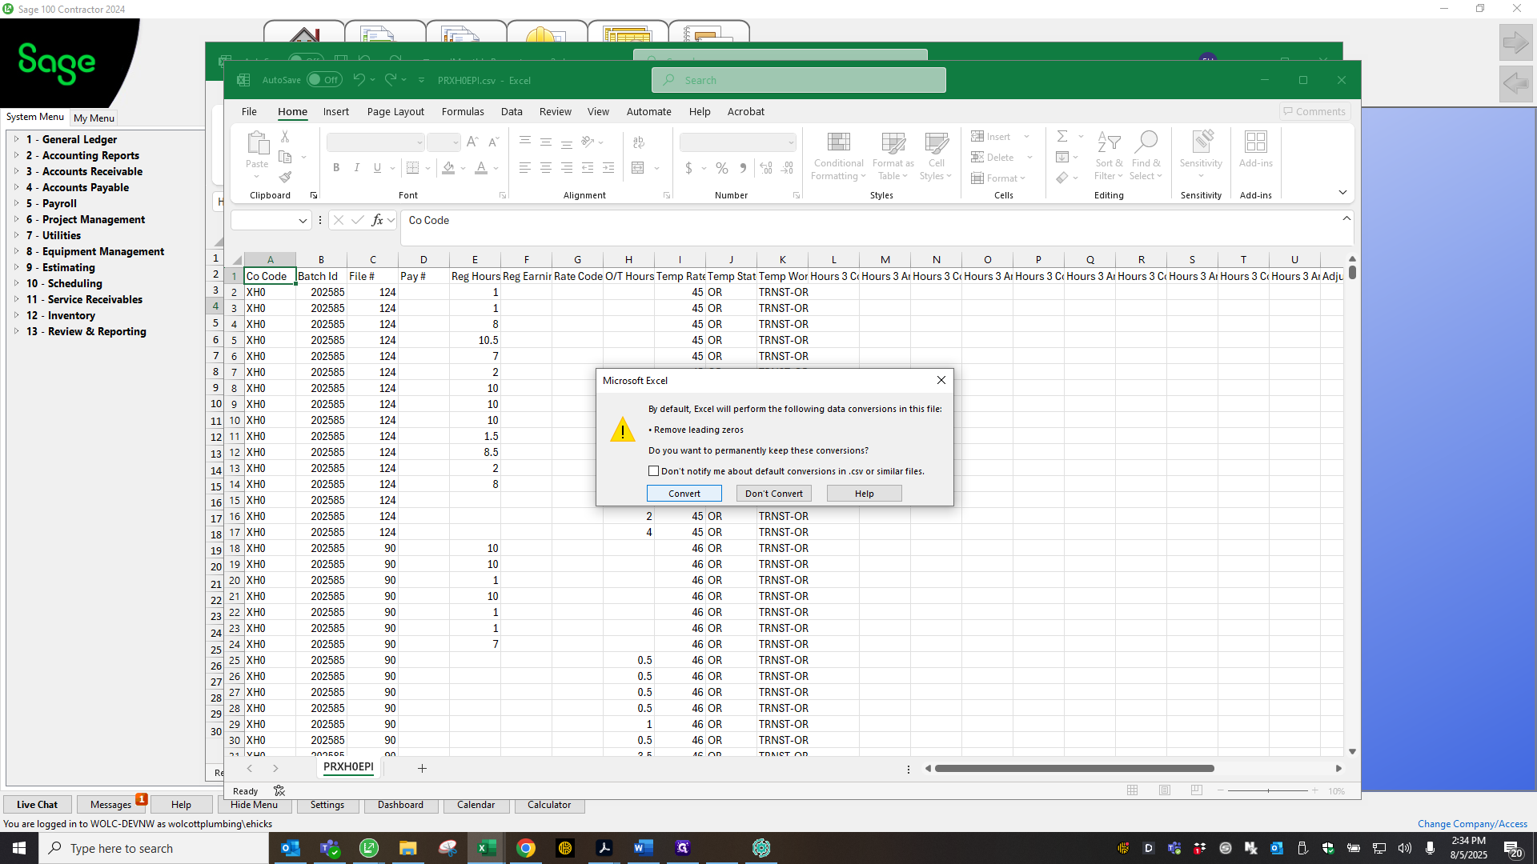Click the Undo arrow in title bar
1537x864 pixels.
[x=359, y=80]
